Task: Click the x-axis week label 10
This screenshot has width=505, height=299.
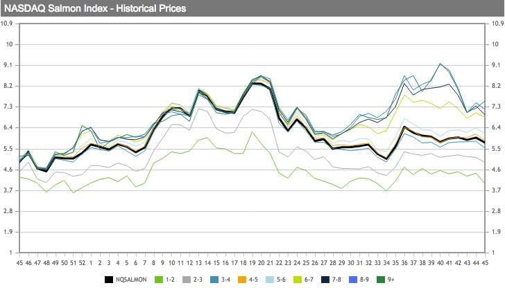Action: click(x=171, y=263)
